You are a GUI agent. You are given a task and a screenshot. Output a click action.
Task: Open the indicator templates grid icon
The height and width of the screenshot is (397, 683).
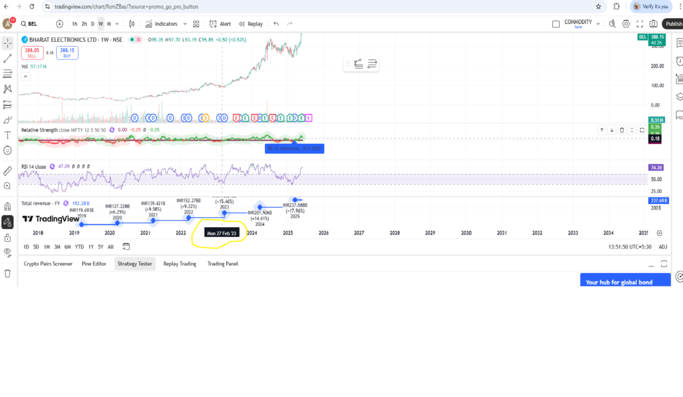coord(197,24)
